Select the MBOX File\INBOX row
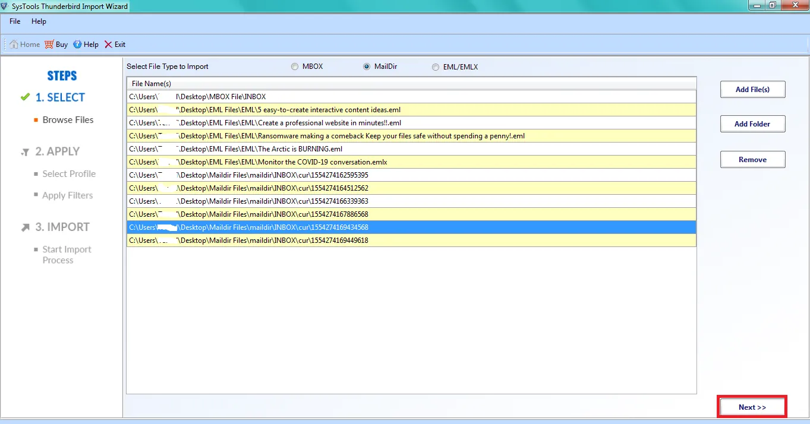810x424 pixels. coord(411,97)
